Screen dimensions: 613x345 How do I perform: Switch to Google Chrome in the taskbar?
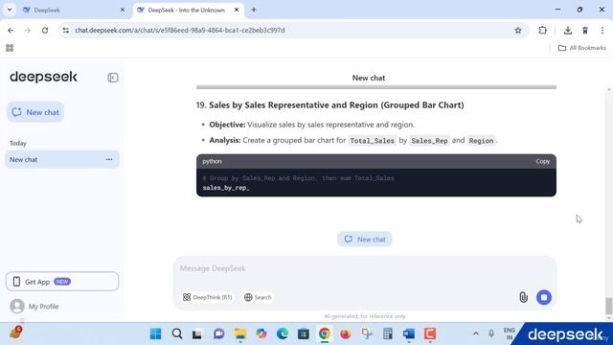(x=324, y=333)
